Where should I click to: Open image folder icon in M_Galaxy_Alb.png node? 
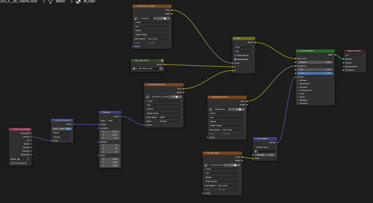click(x=177, y=97)
